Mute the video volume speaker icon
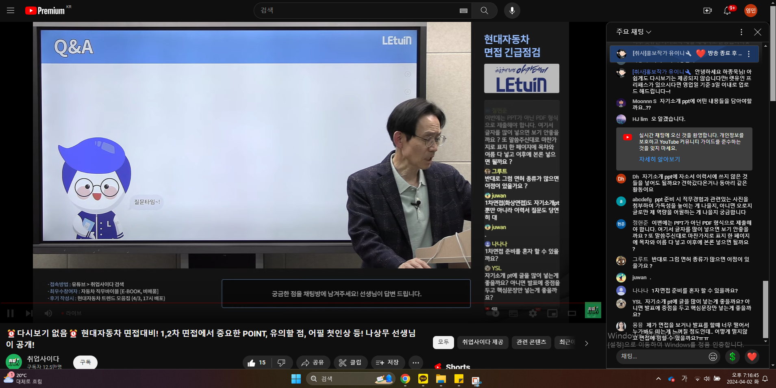 click(48, 313)
